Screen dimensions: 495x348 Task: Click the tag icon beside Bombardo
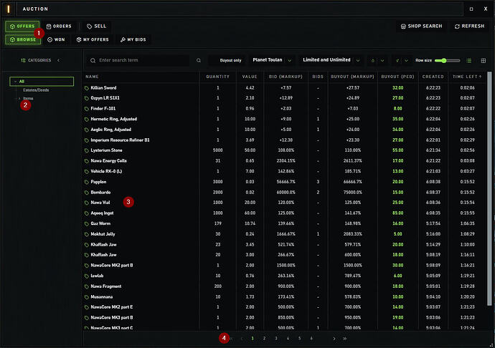(87, 193)
